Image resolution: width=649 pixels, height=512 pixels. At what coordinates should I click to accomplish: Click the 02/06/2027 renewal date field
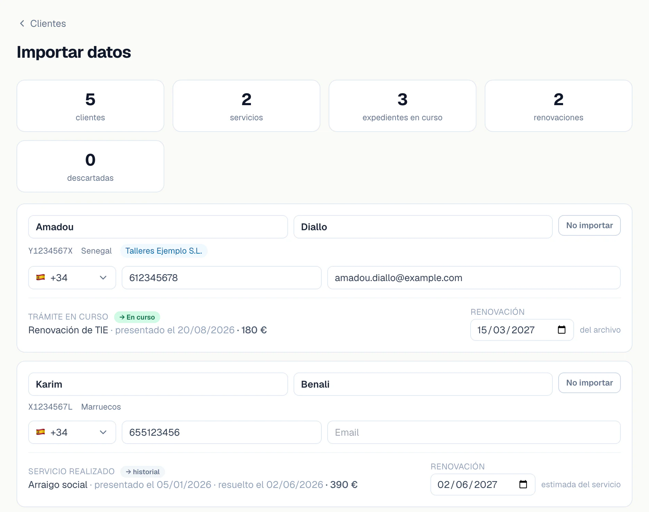[483, 485]
